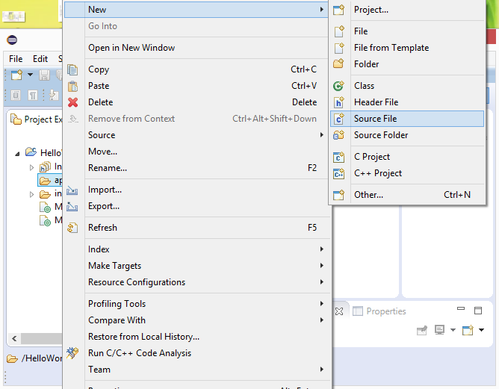Click the C++ Project icon
The image size is (499, 389).
click(x=339, y=173)
